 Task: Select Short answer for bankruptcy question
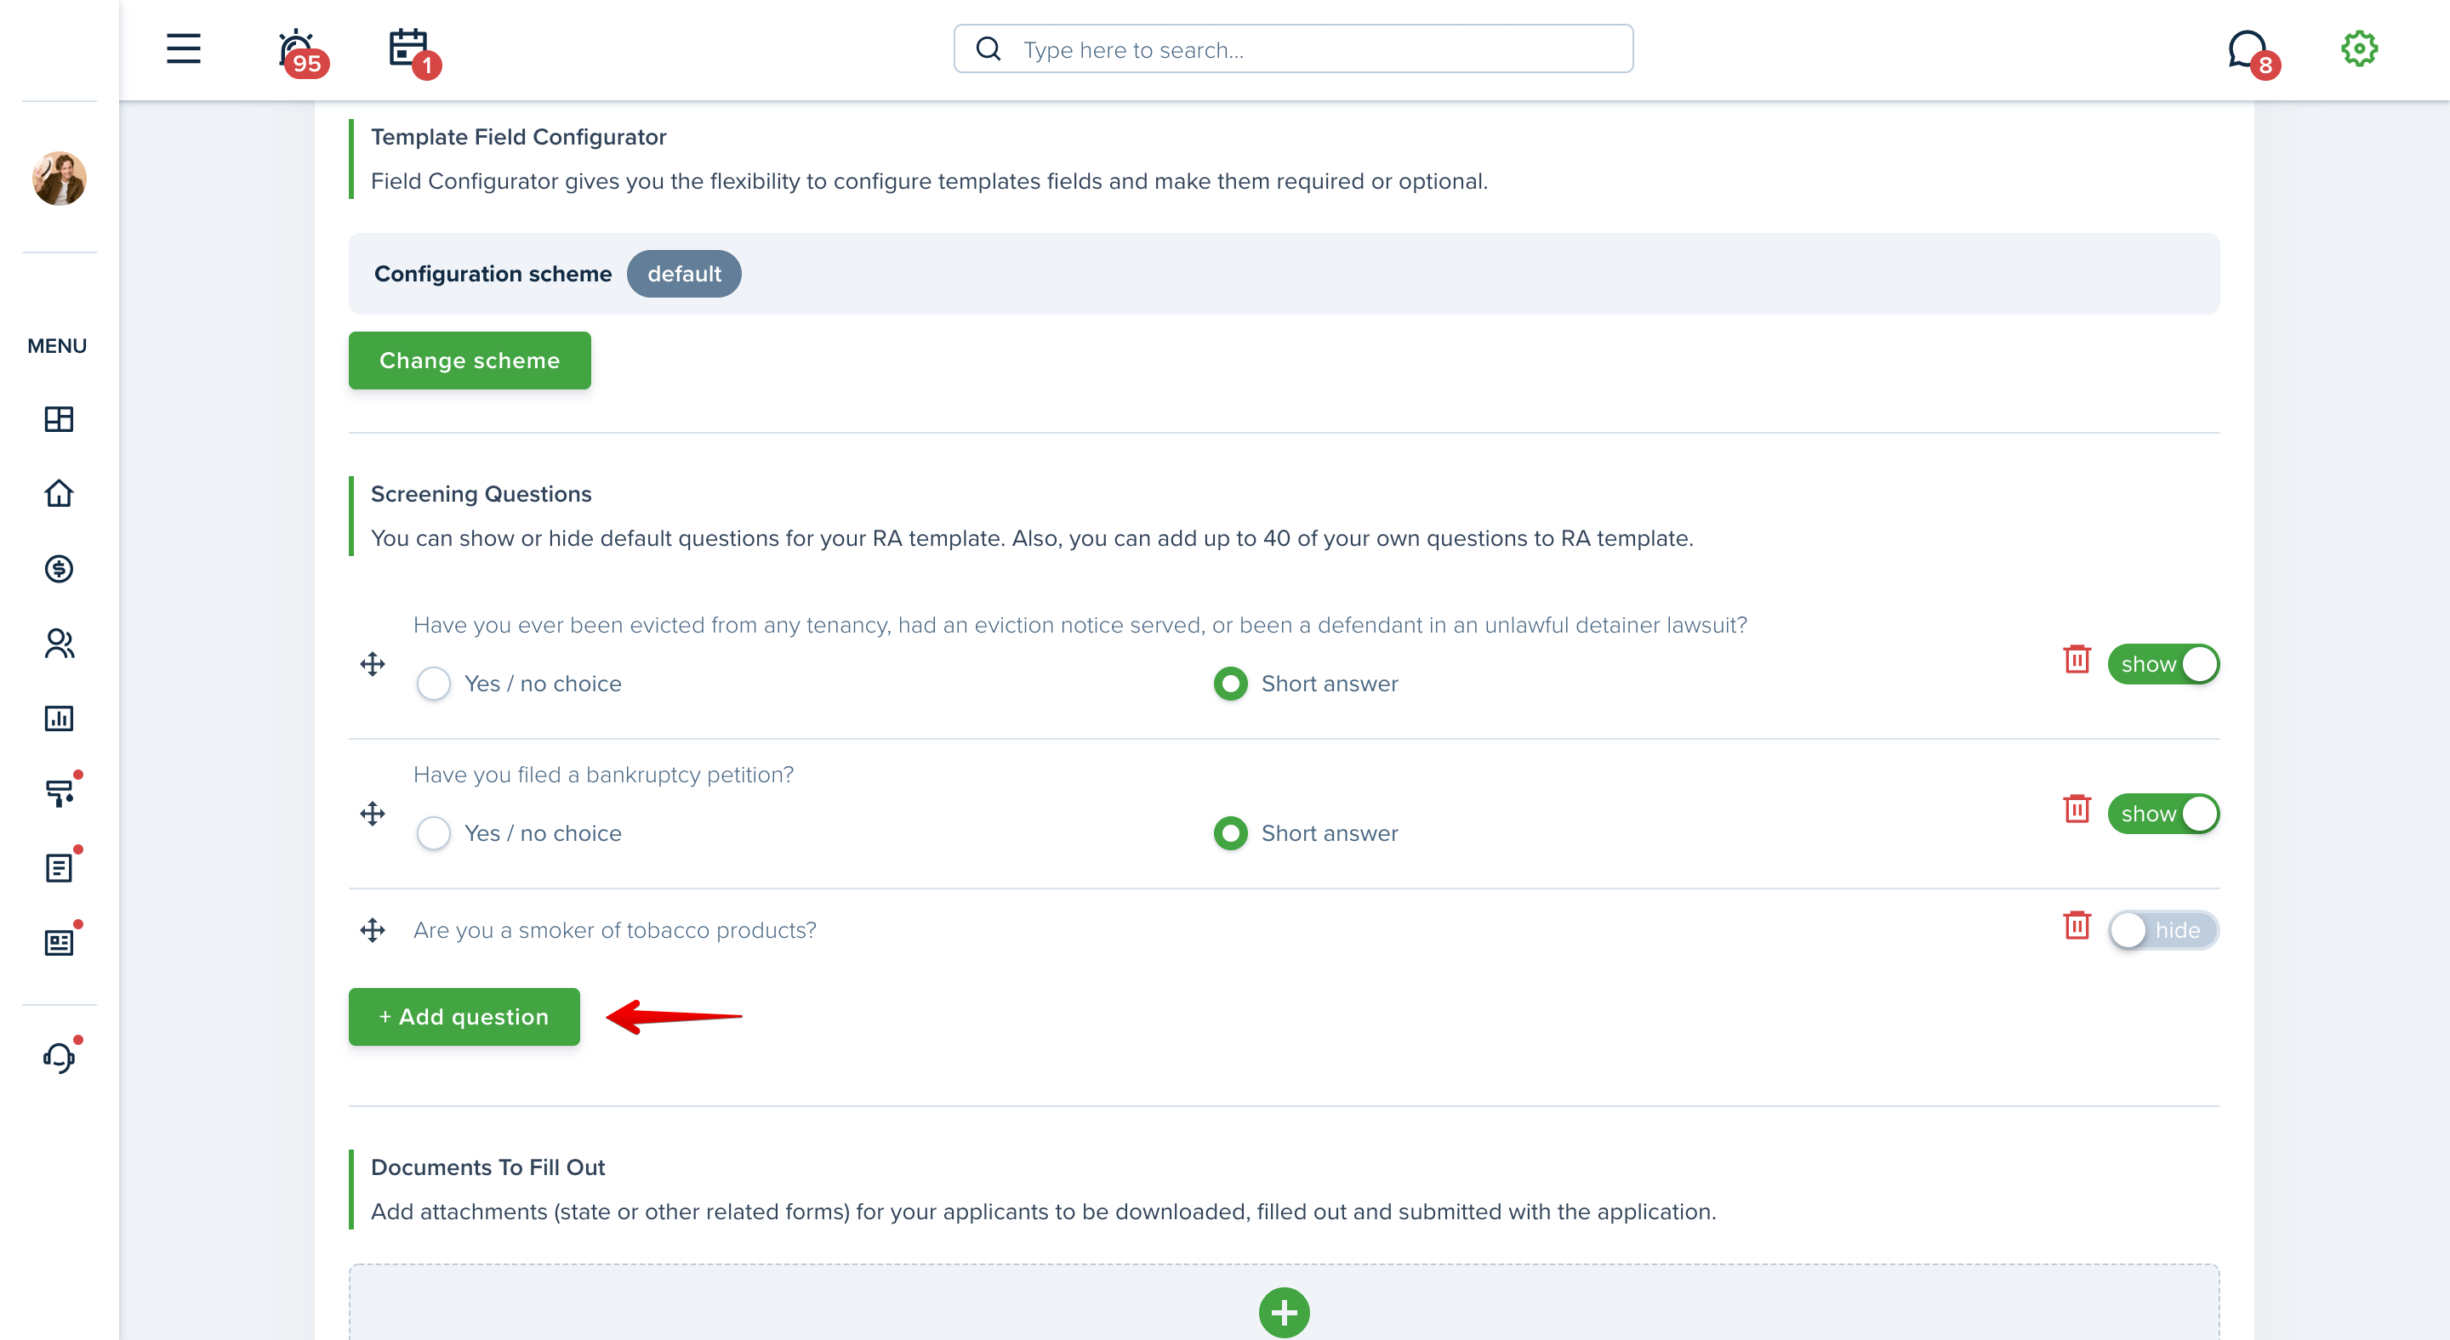tap(1230, 832)
